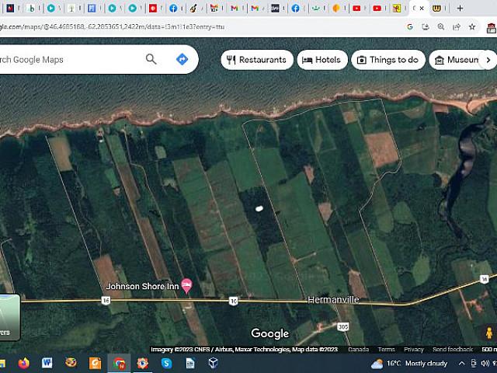Image resolution: width=497 pixels, height=373 pixels.
Task: Click the yellow Pegman Street View icon
Action: [x=489, y=333]
